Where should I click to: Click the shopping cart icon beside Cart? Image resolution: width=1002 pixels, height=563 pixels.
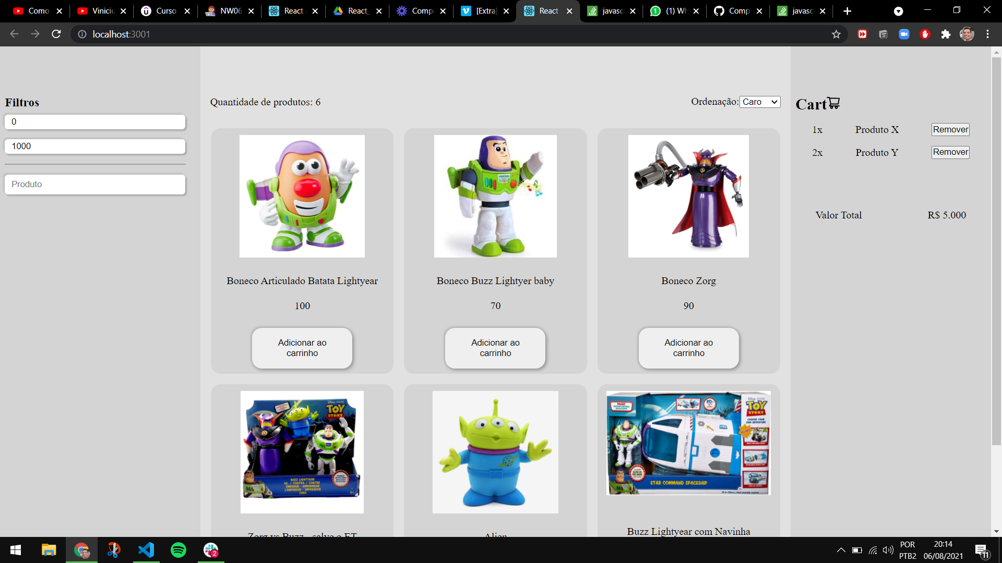(833, 103)
